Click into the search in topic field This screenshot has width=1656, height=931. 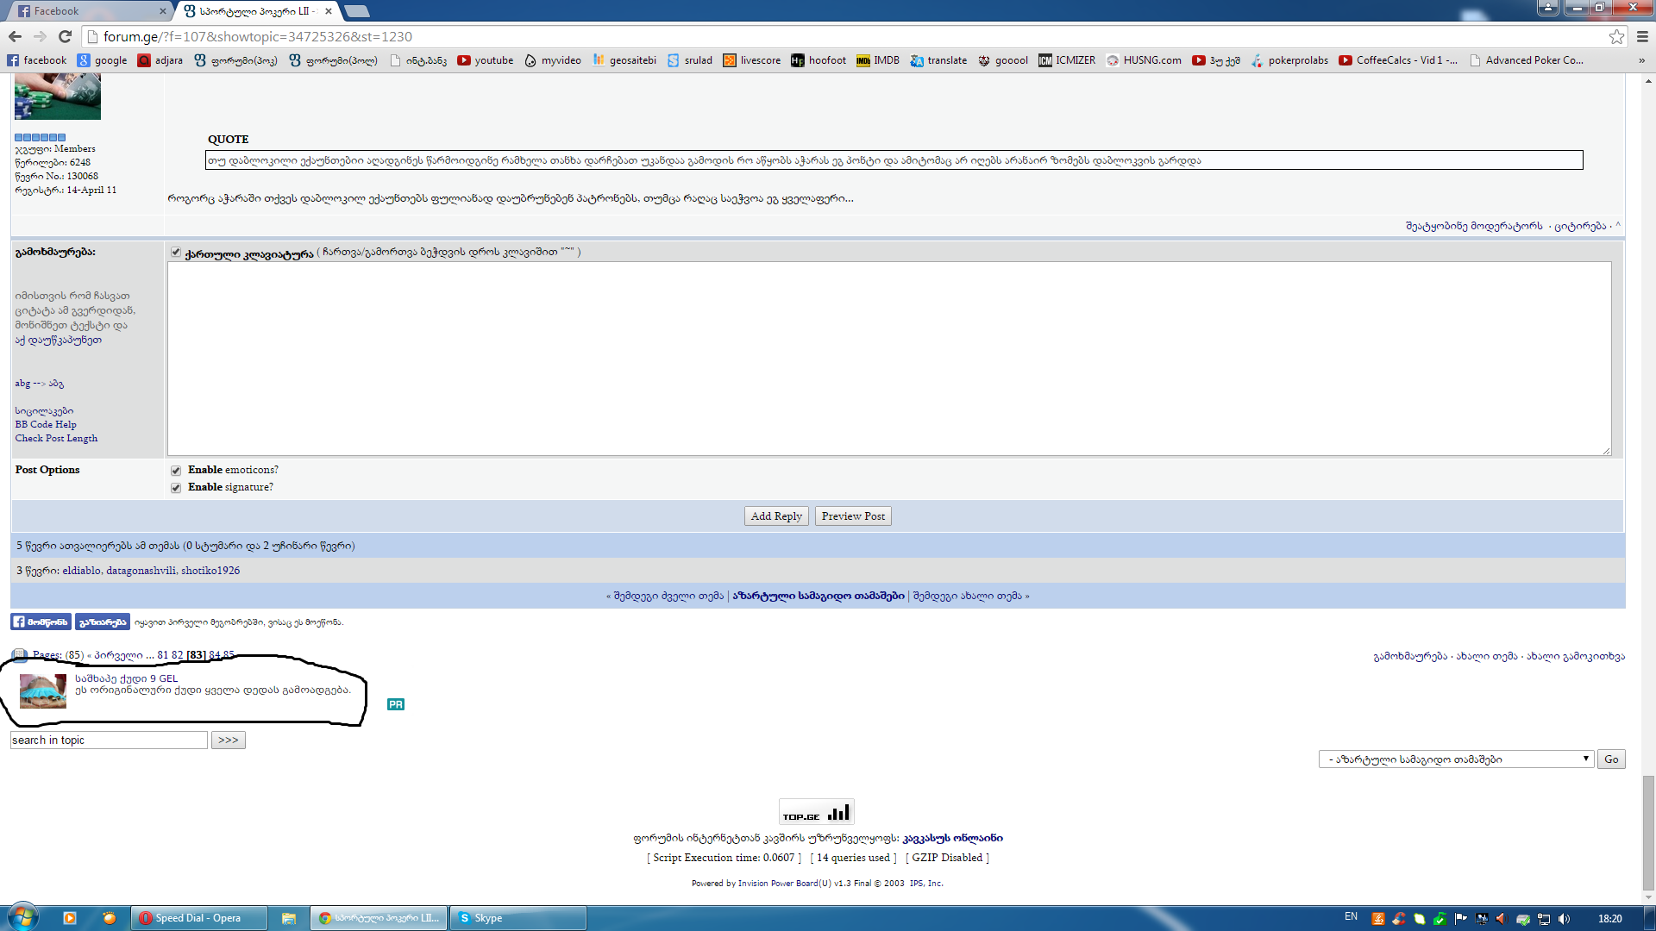[x=109, y=740]
